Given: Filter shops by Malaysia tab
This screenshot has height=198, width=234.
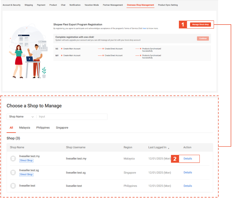Looking at the screenshot, I should click(x=25, y=128).
